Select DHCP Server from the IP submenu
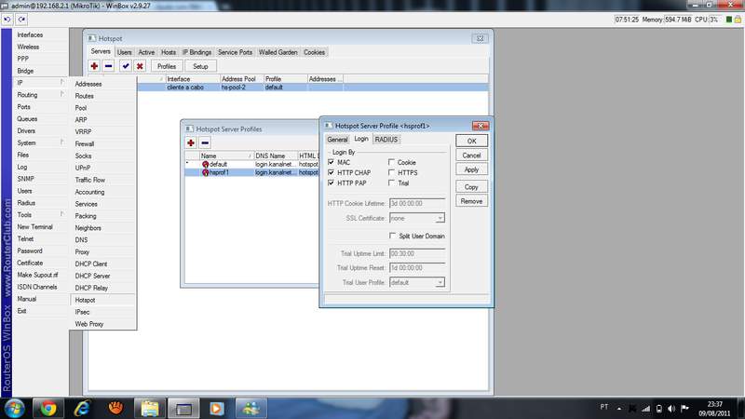The image size is (745, 419). coord(92,276)
